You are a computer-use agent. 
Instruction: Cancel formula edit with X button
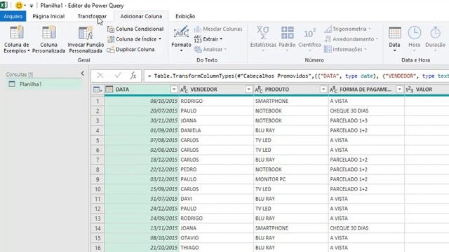click(x=100, y=76)
